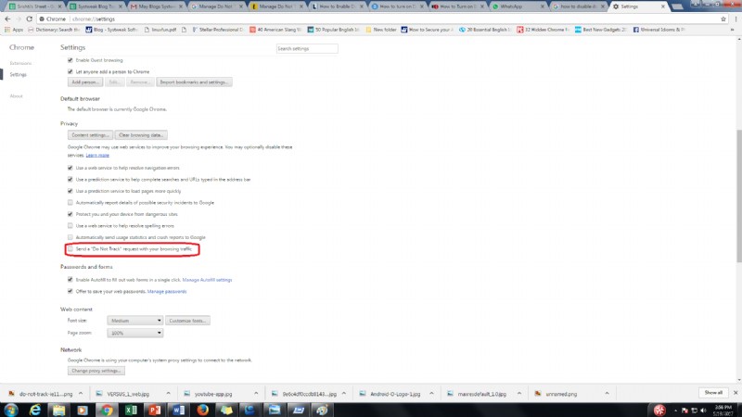This screenshot has height=417, width=742.
Task: Click the Content settings button
Action: 90,135
